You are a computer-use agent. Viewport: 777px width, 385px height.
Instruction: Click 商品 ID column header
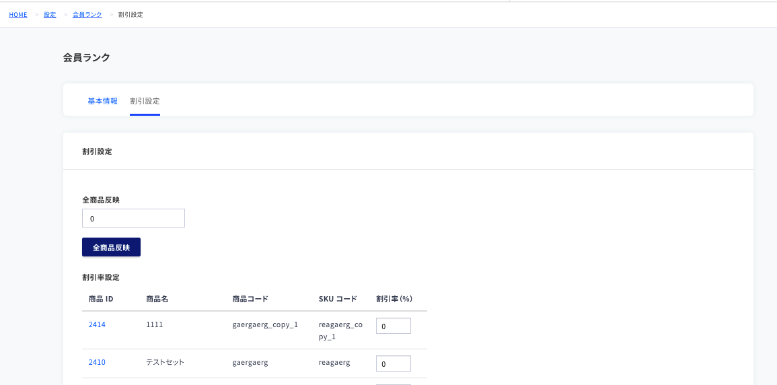click(x=102, y=299)
